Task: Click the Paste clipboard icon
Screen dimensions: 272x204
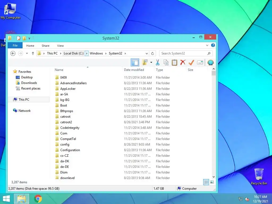Action: (174, 62)
